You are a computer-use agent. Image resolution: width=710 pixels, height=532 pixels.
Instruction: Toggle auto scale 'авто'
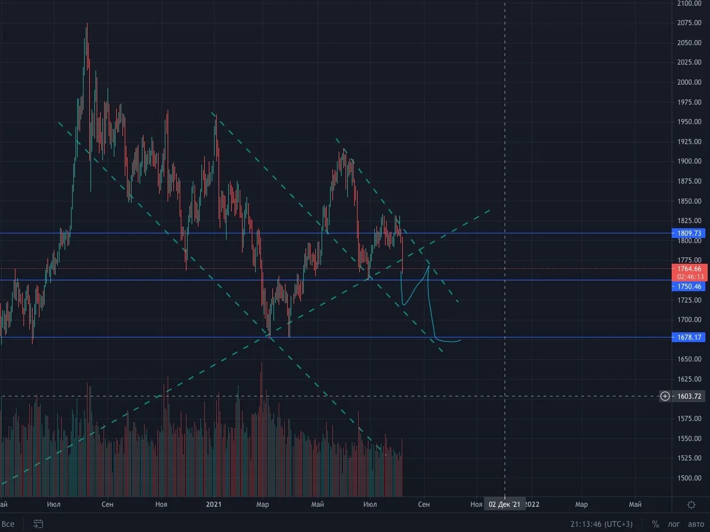click(696, 524)
